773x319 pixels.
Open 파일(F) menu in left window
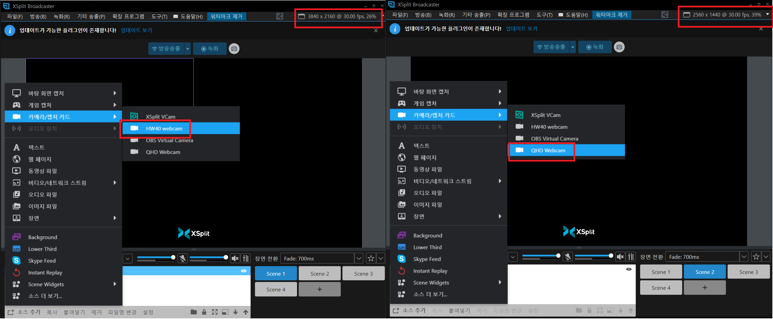point(15,16)
